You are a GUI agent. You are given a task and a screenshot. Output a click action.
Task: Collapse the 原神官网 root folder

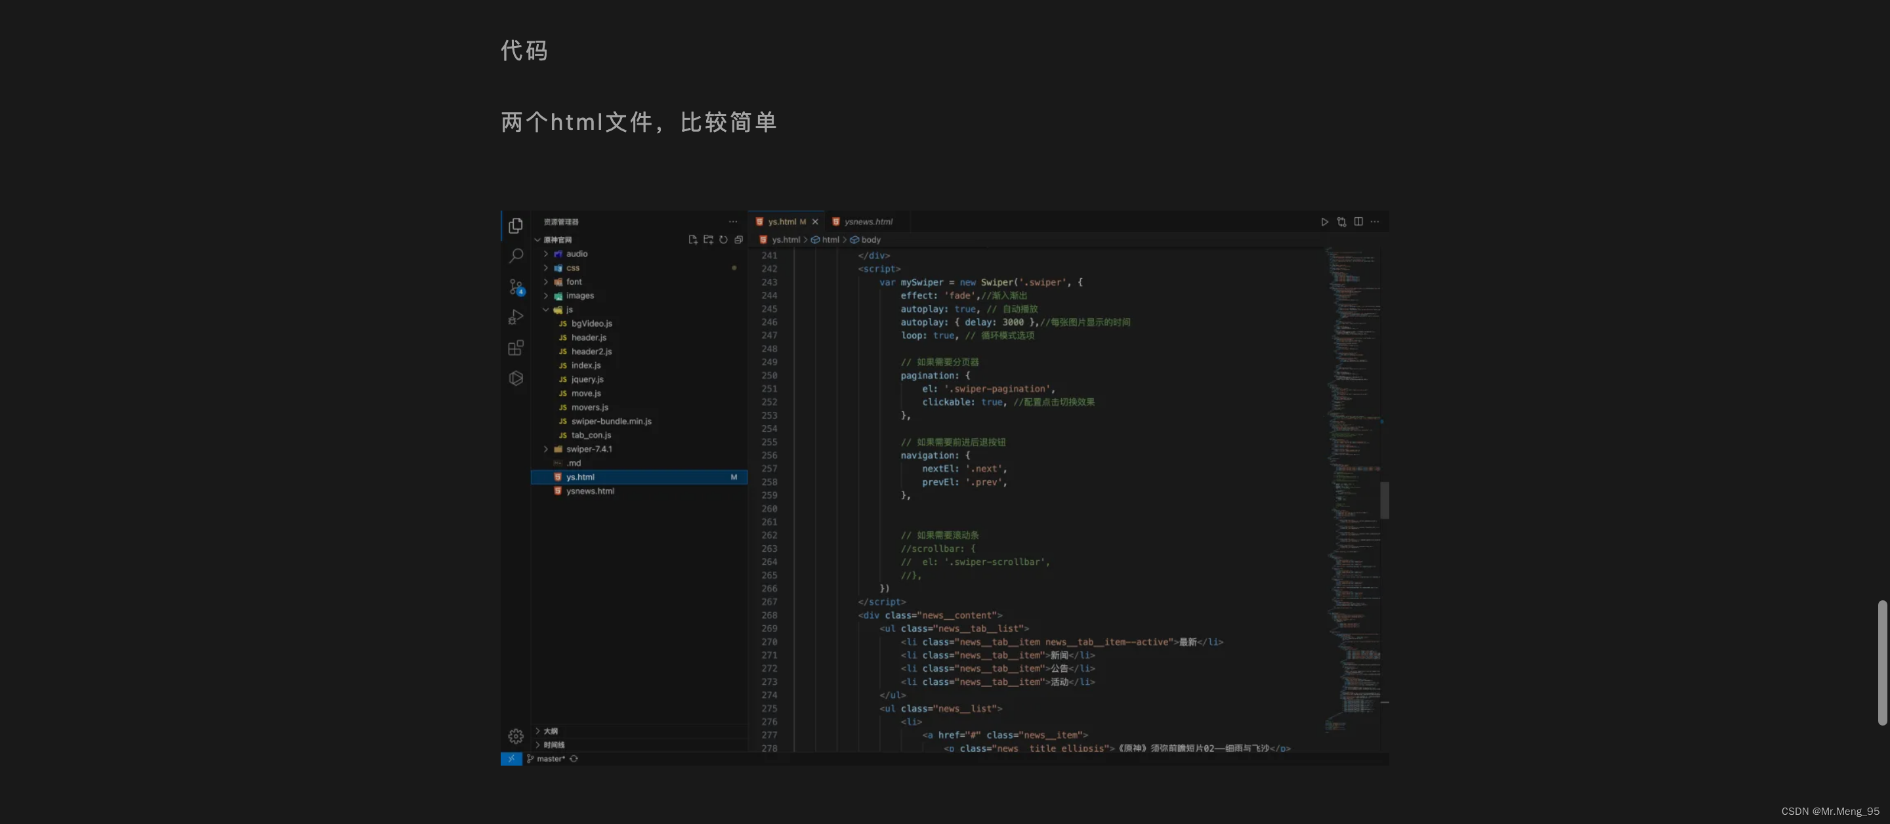click(x=538, y=240)
